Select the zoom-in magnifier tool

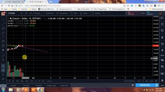(x=3, y=60)
